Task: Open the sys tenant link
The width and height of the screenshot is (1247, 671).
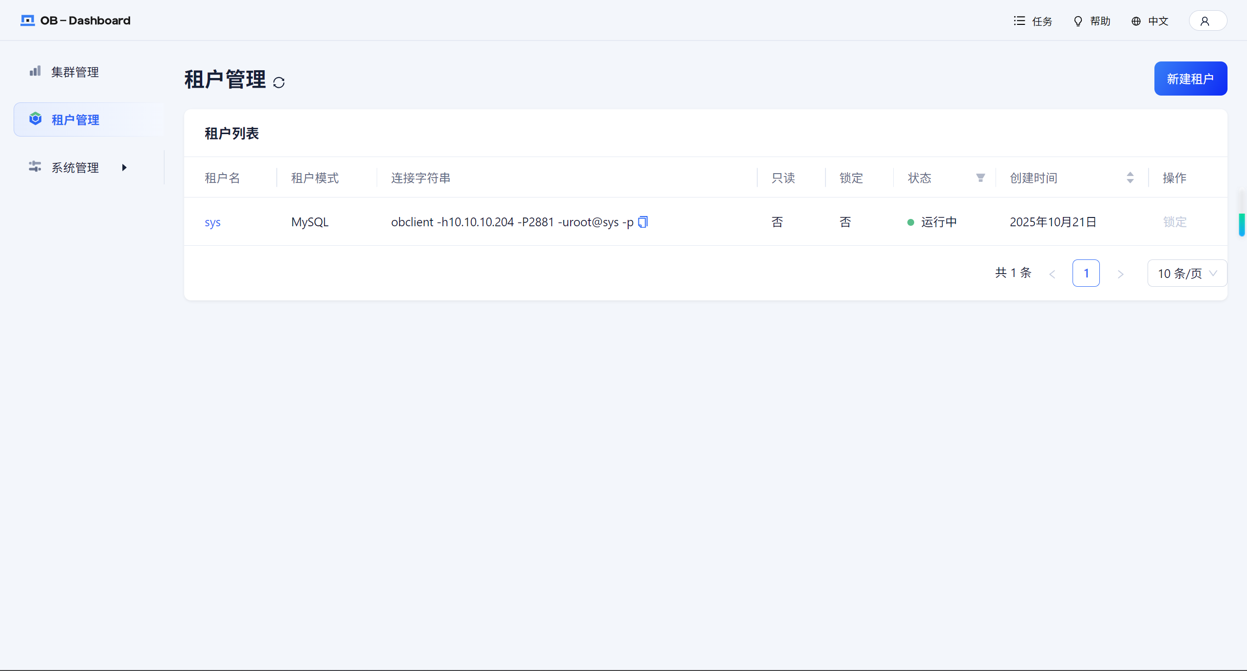Action: pyautogui.click(x=212, y=222)
